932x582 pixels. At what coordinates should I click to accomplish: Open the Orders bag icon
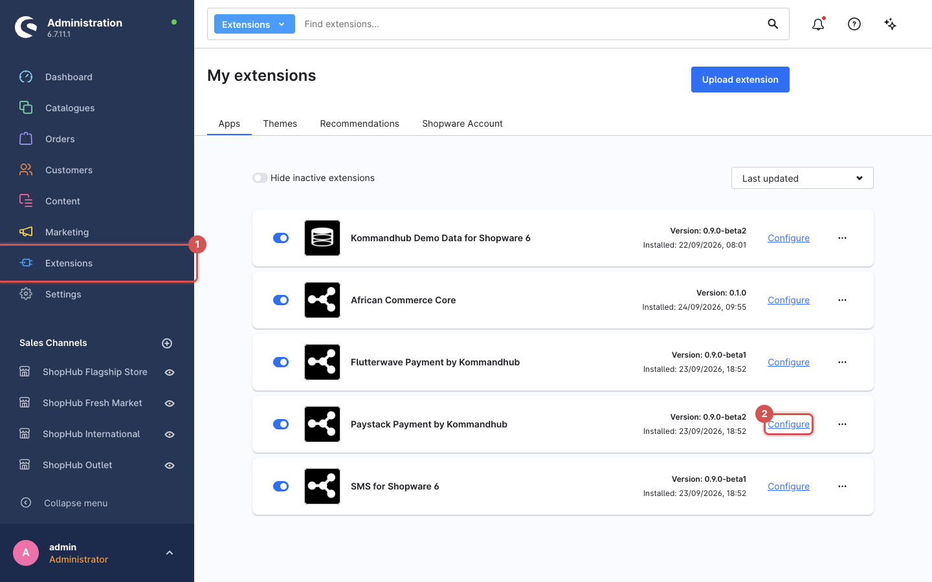click(x=26, y=139)
